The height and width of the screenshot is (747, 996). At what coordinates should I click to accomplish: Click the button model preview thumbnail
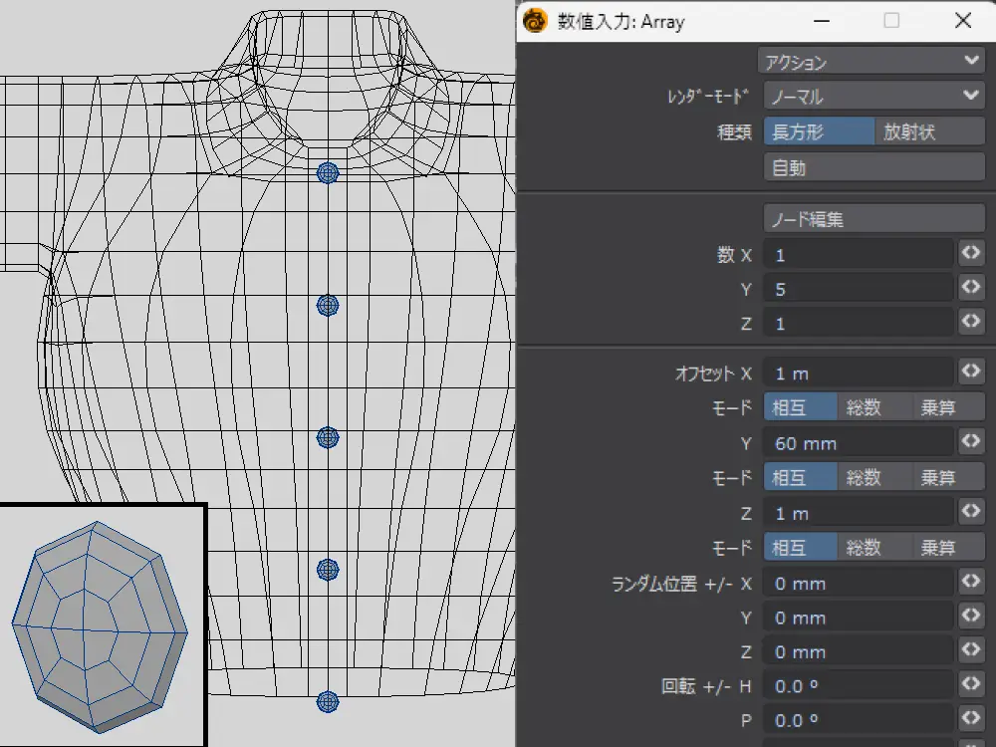[x=102, y=624]
